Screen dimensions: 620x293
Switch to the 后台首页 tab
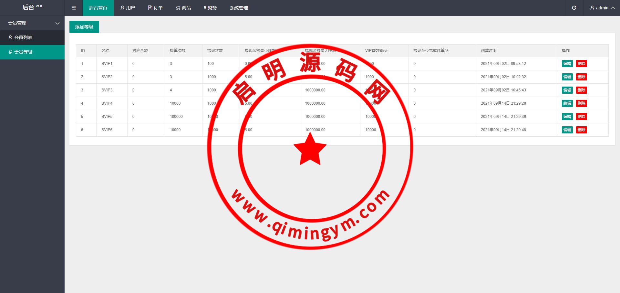98,8
